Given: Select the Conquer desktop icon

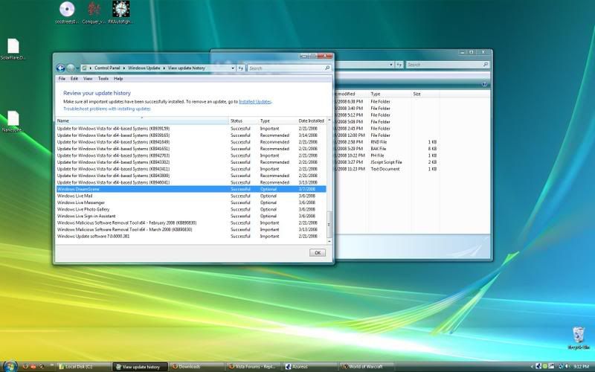Looking at the screenshot, I should pos(94,13).
